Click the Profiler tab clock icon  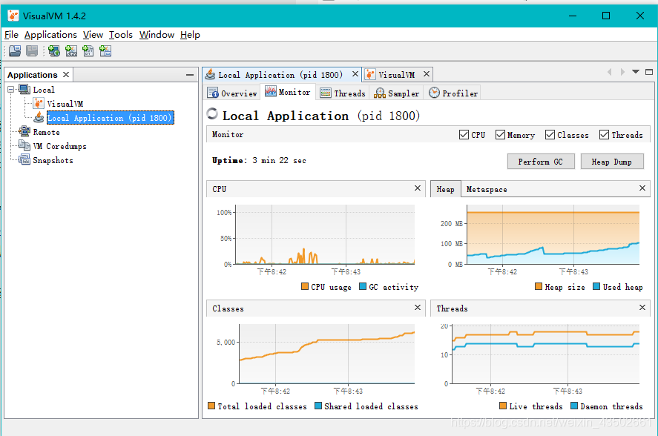point(434,93)
